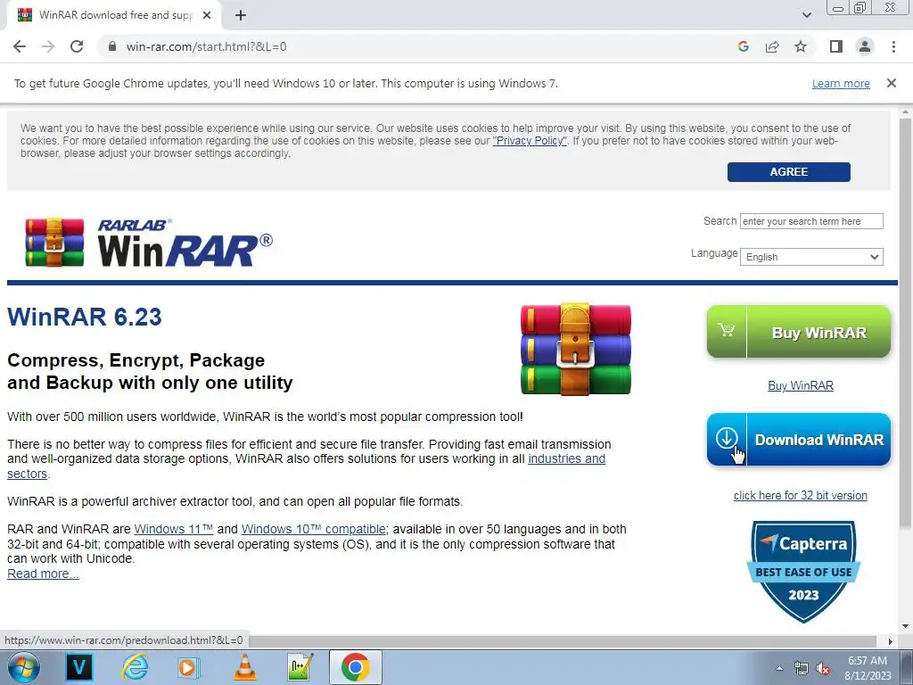Open Windows 10 compatible link

tap(313, 530)
